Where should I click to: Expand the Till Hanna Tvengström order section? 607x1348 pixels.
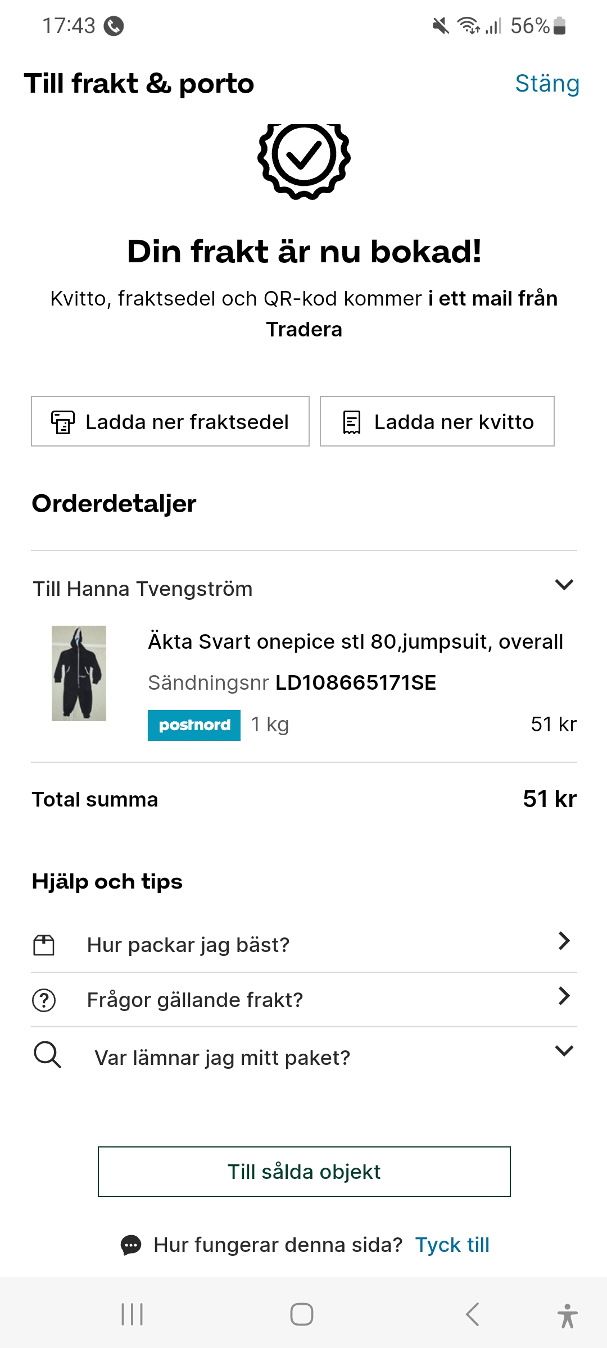pyautogui.click(x=564, y=585)
